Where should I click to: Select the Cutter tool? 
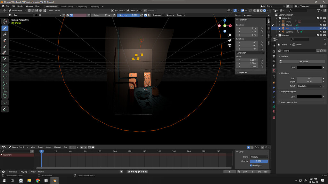pyautogui.click(x=5, y=52)
